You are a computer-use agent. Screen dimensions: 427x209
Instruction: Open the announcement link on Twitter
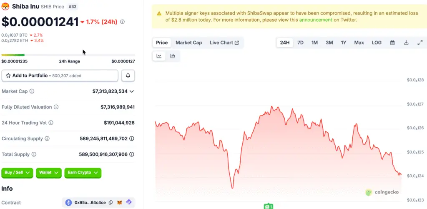coord(315,20)
